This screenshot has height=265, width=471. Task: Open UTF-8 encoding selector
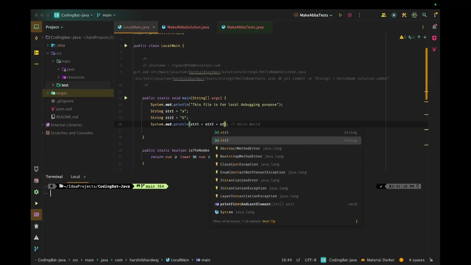tap(311, 260)
